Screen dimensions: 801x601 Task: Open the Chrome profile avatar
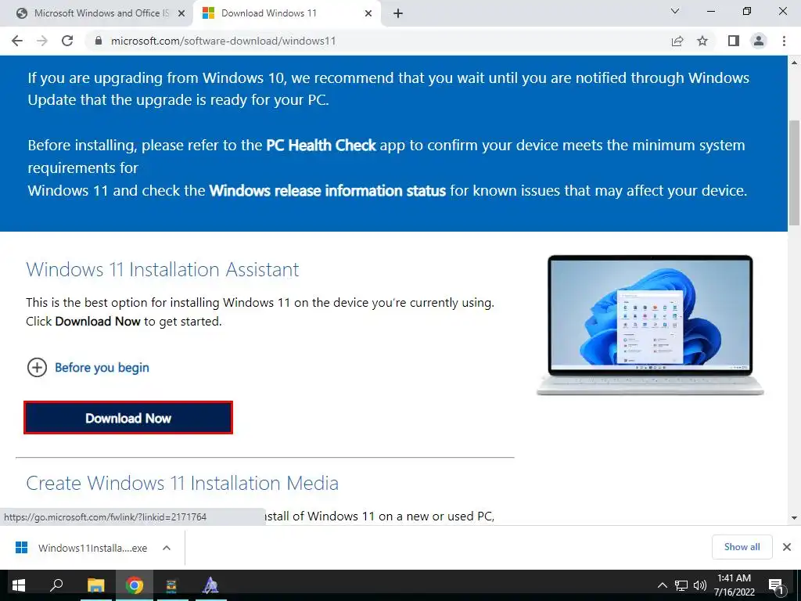[759, 41]
